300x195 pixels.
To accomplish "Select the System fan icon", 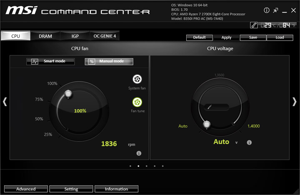I will pos(137,79).
